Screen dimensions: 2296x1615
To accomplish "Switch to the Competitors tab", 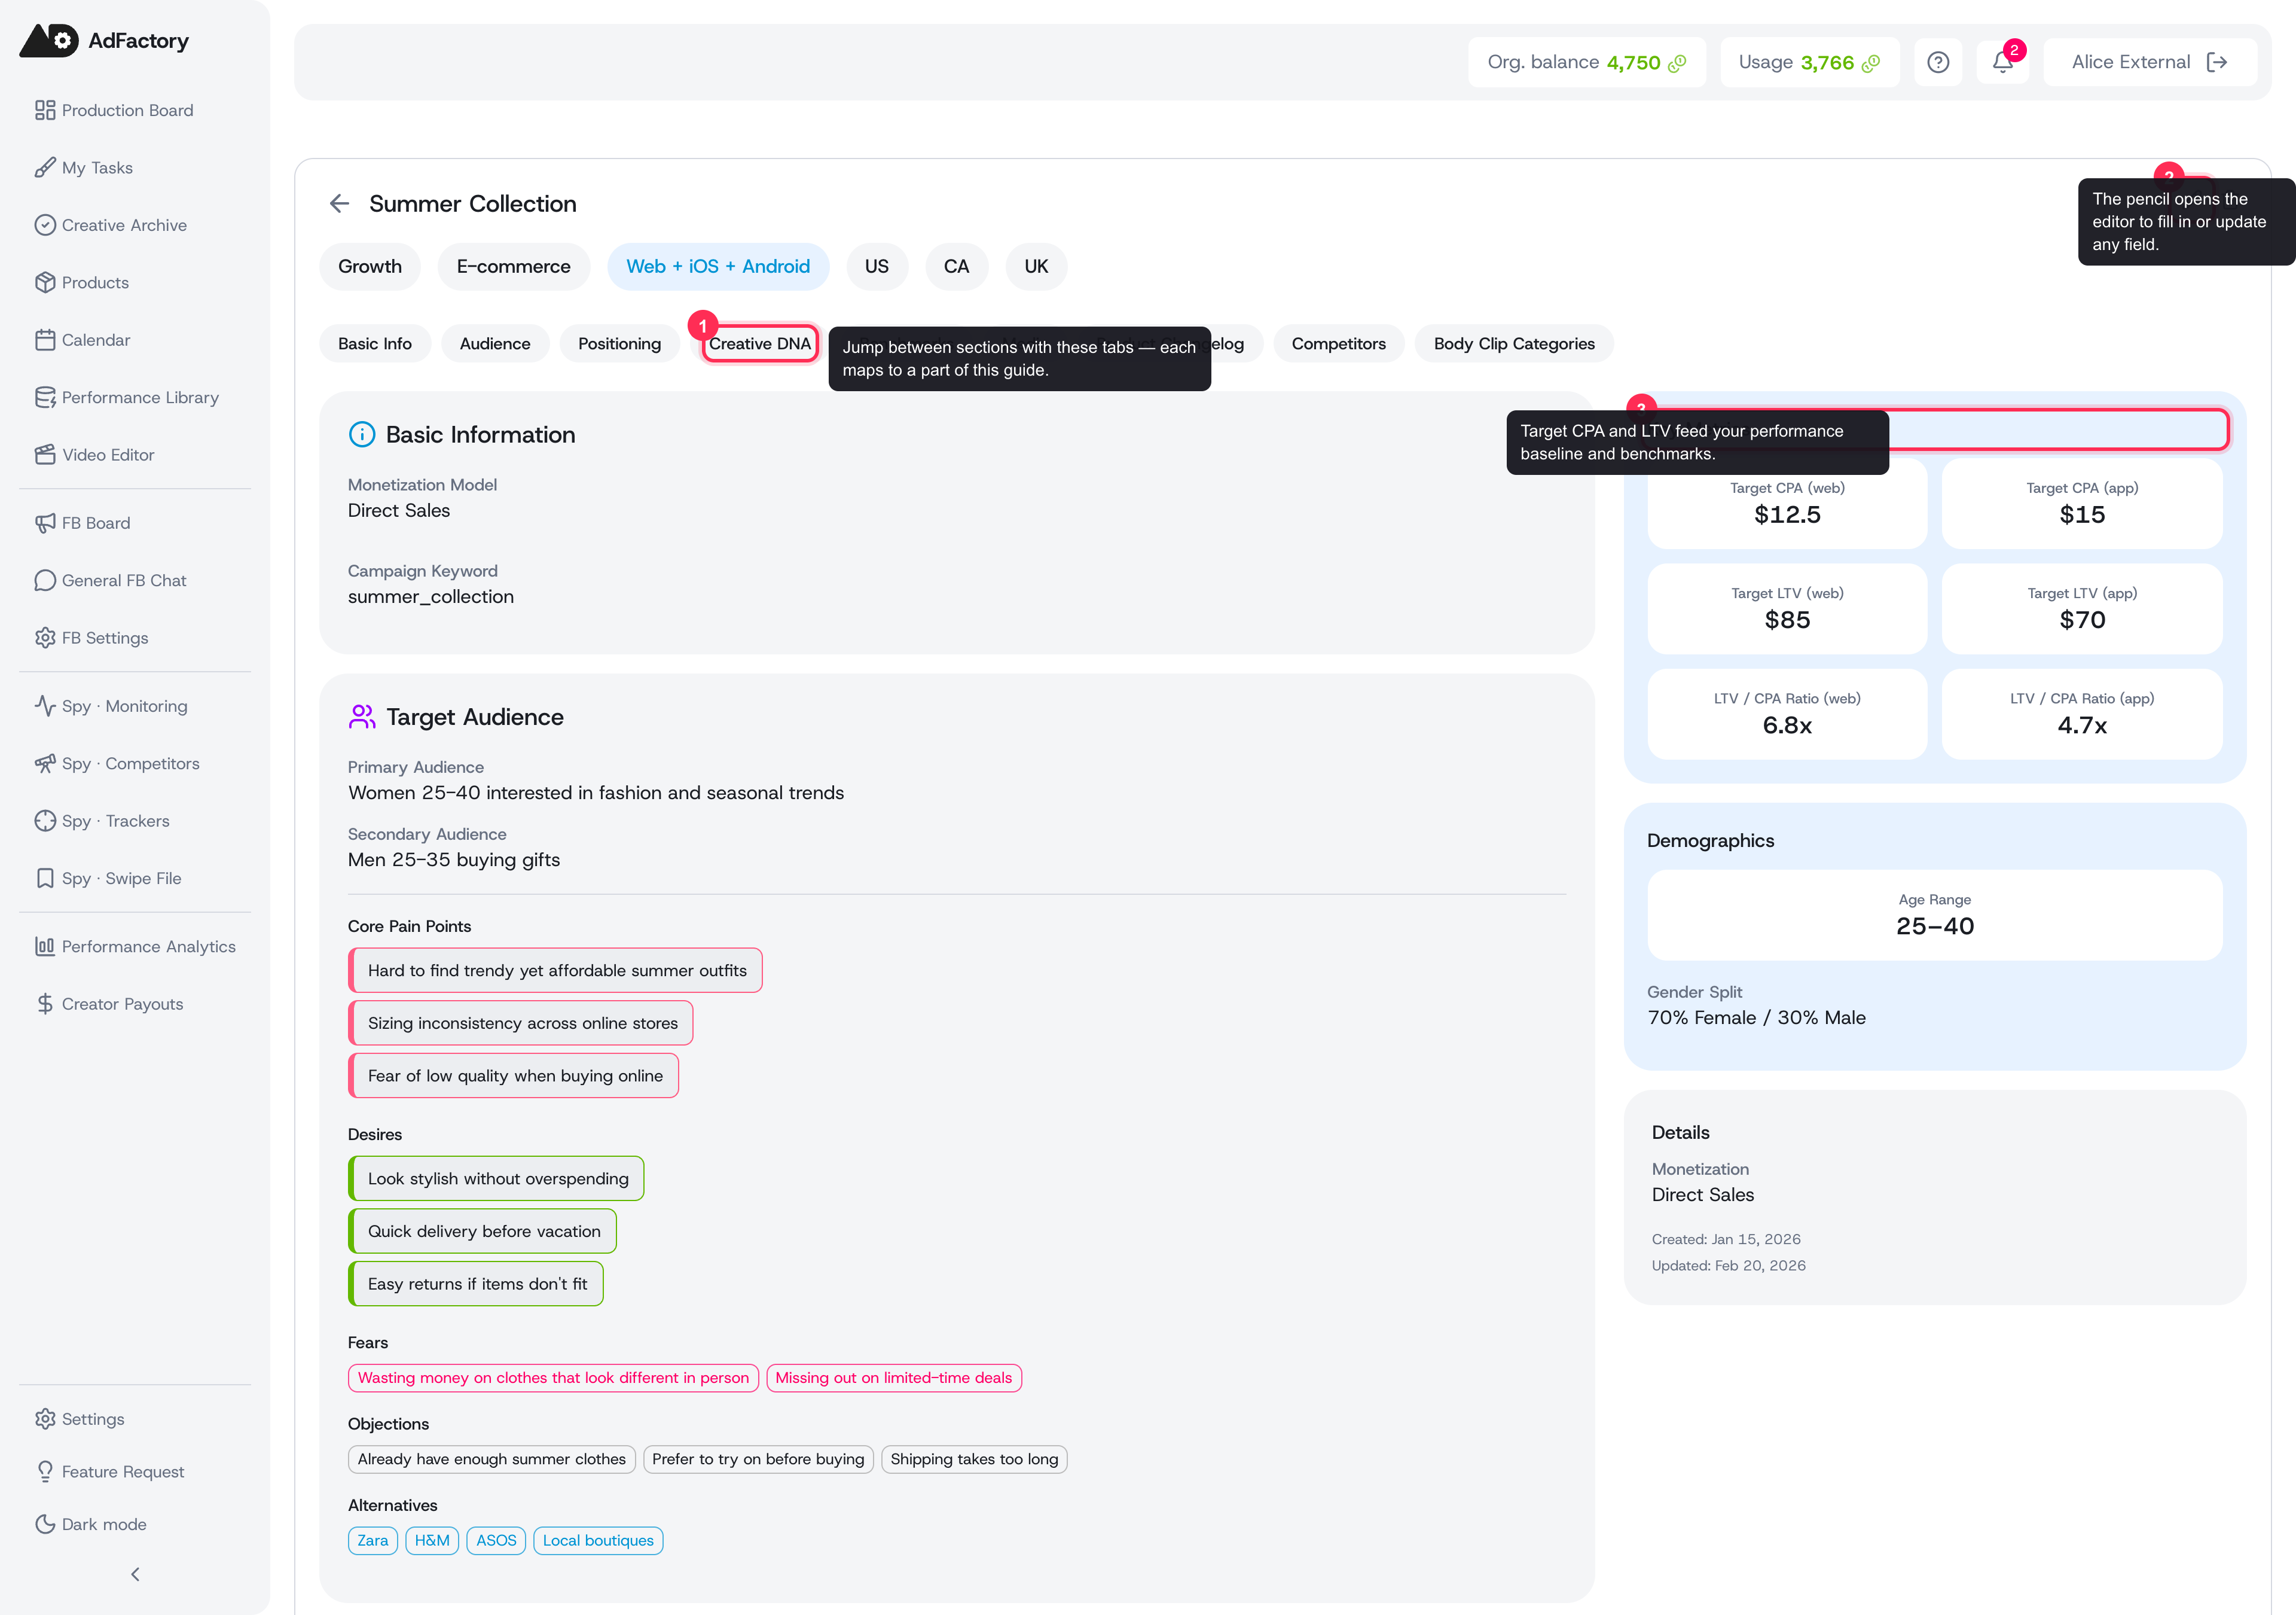I will pos(1338,343).
